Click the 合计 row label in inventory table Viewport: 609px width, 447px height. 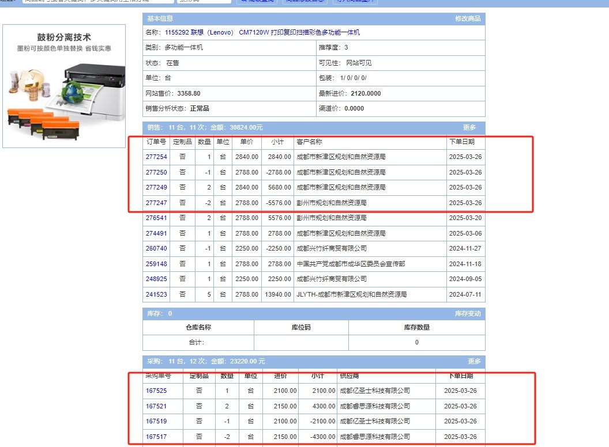click(x=197, y=342)
